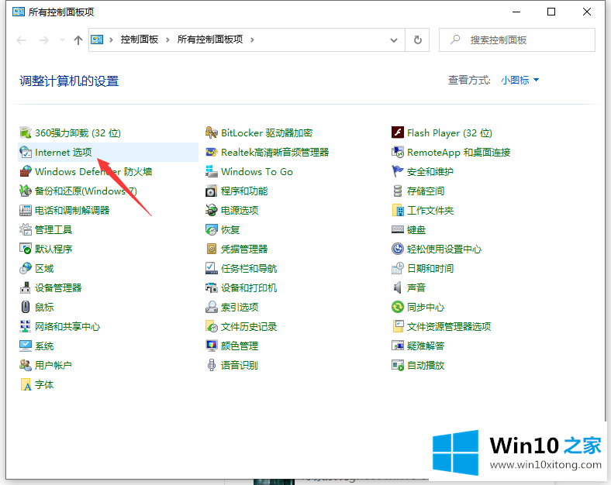Open the 字体 font icon
The width and height of the screenshot is (611, 485).
26,384
